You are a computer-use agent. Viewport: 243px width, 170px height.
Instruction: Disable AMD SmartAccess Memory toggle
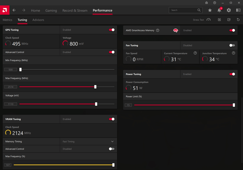click(x=232, y=30)
